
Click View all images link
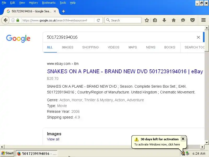[x=53, y=139]
